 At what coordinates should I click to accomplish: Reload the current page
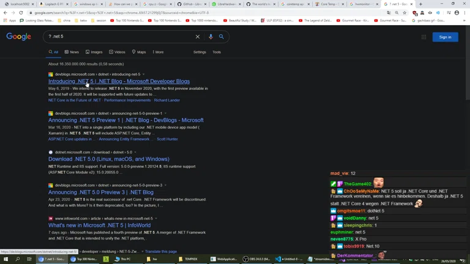tap(21, 13)
